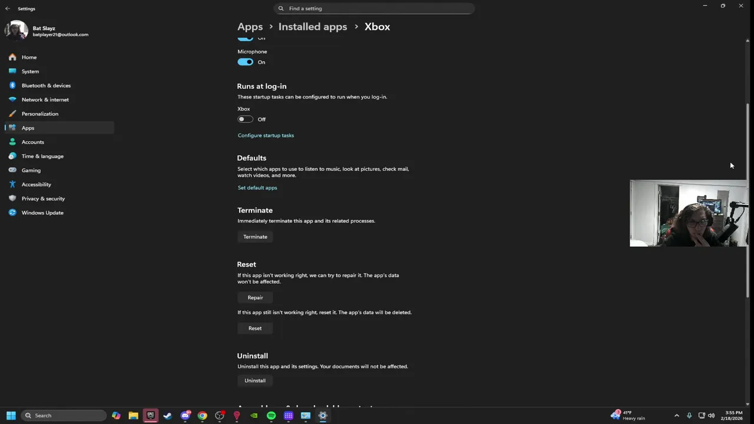
Task: Open Set default apps link
Action: click(x=257, y=188)
